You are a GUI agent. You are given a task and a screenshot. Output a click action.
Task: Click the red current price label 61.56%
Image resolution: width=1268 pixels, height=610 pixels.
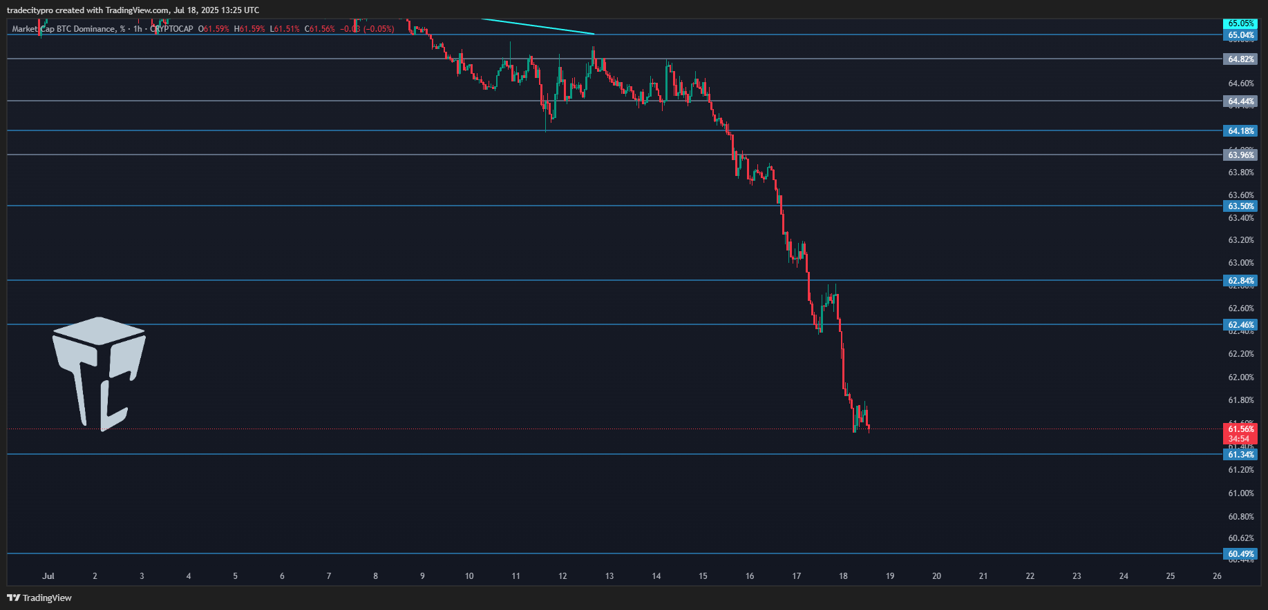coord(1240,429)
